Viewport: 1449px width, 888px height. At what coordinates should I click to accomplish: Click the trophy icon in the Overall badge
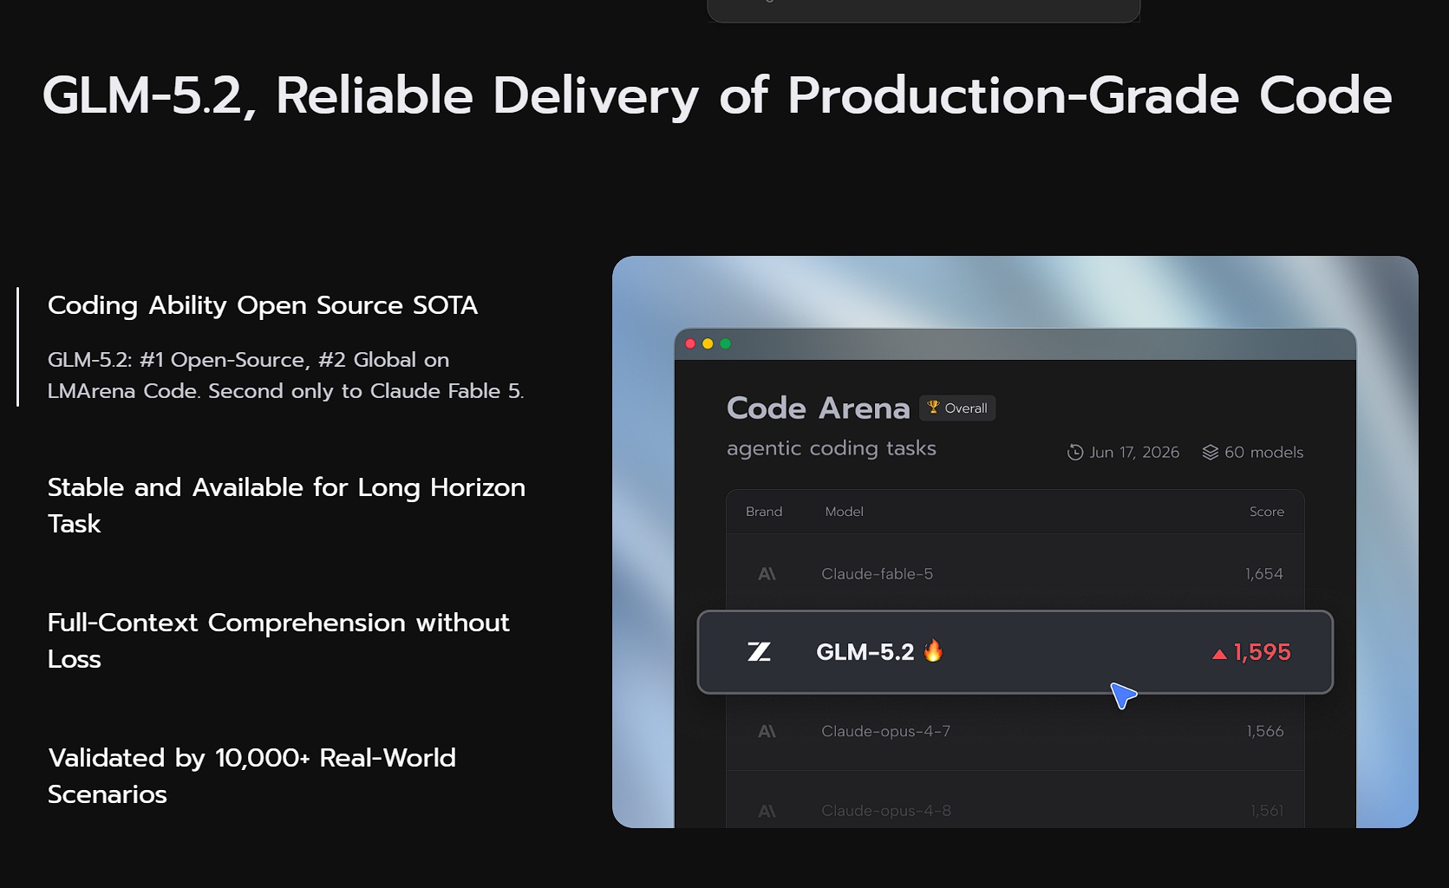pos(933,408)
